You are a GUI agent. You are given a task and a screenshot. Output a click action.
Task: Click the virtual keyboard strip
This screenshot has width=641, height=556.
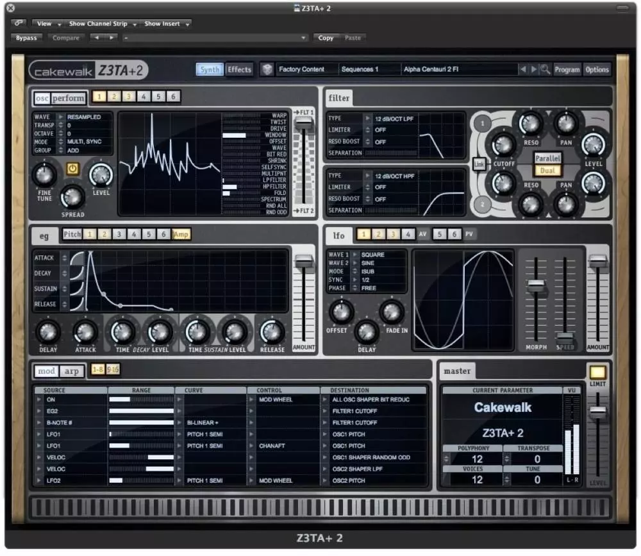coord(320,507)
